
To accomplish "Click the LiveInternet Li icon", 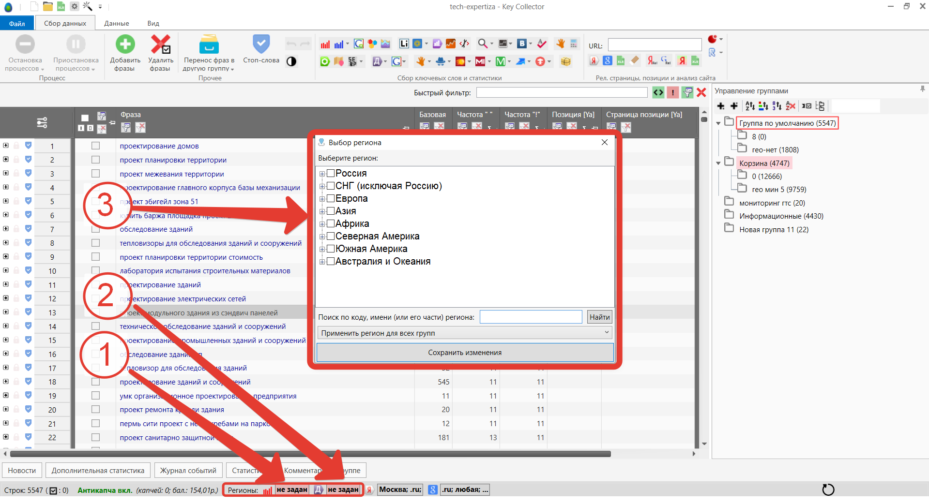I will (x=404, y=44).
